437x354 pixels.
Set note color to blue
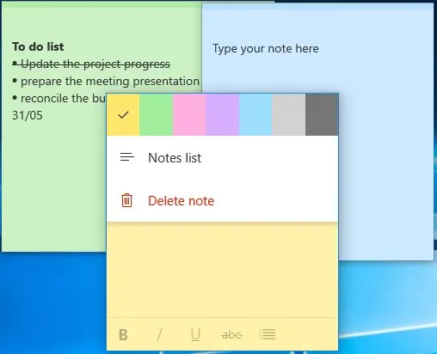(x=255, y=114)
